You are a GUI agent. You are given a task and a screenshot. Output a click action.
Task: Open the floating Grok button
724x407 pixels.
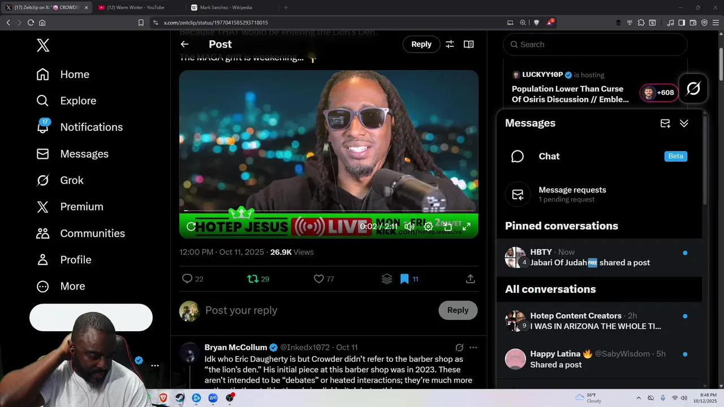[693, 88]
